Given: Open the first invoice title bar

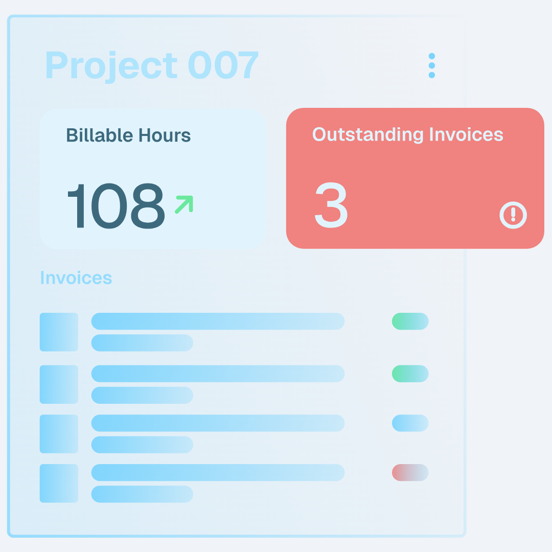Looking at the screenshot, I should point(218,321).
